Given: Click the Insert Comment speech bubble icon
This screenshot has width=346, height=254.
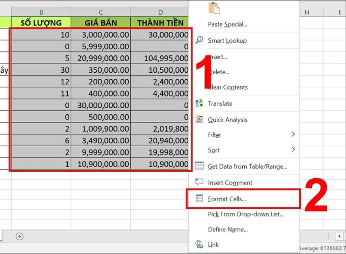Looking at the screenshot, I should pos(199,182).
